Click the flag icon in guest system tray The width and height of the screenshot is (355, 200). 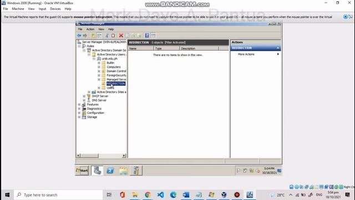[239, 171]
